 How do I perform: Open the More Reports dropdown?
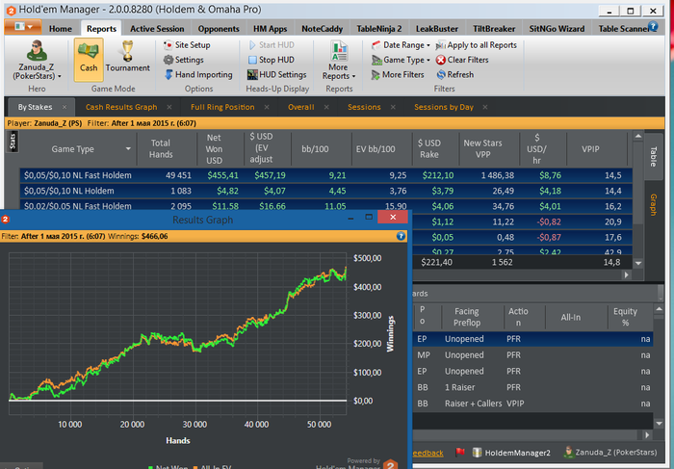point(339,60)
